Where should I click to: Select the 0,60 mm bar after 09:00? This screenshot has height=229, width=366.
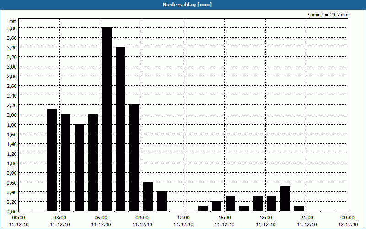pos(148,196)
